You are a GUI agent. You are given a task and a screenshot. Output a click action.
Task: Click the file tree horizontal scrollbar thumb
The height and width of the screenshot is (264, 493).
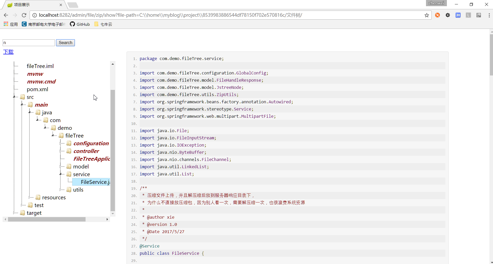pos(47,219)
